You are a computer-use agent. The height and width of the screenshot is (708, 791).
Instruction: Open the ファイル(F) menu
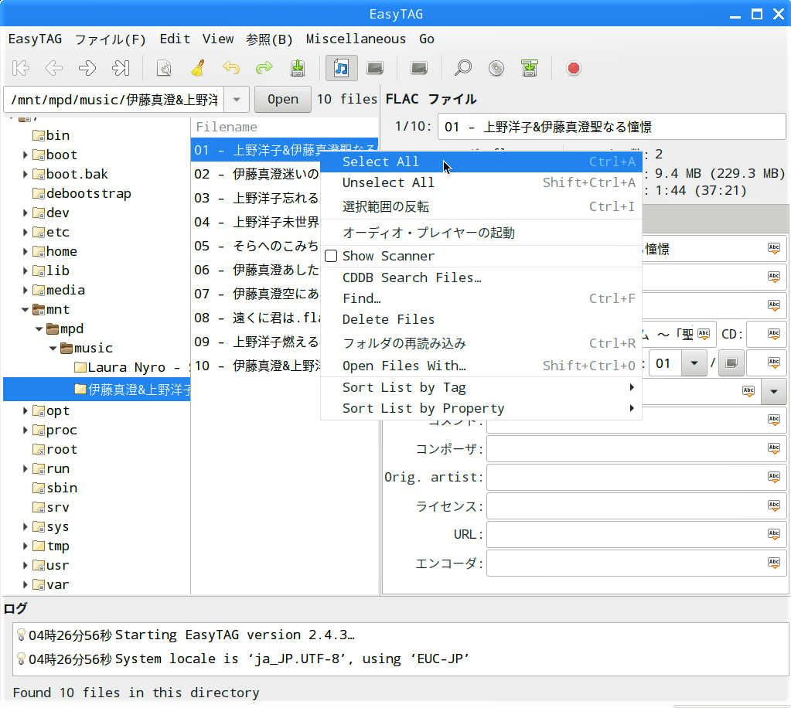[x=110, y=39]
